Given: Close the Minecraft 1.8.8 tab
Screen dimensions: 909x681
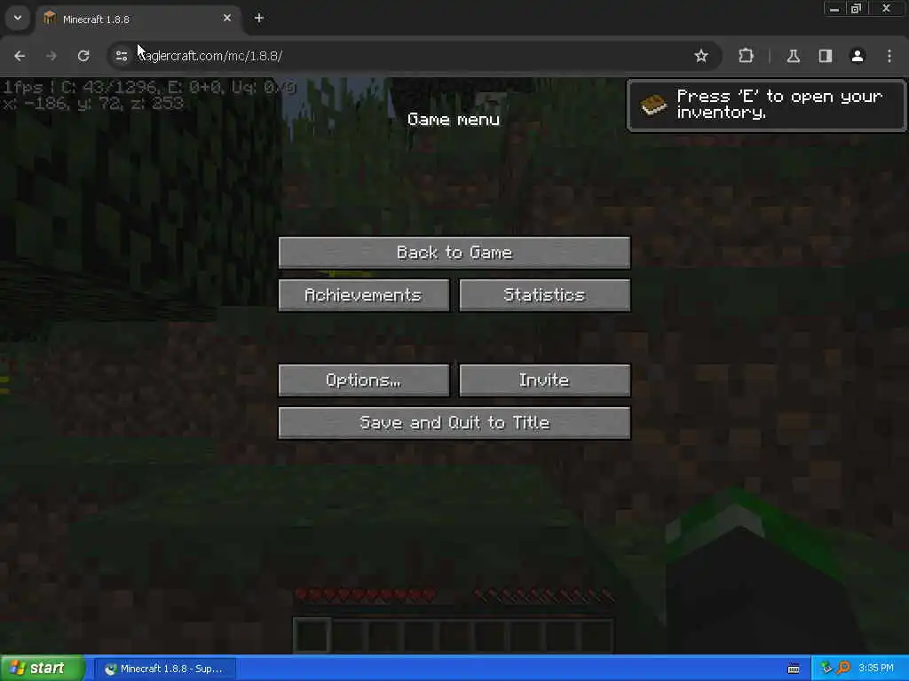Looking at the screenshot, I should pyautogui.click(x=227, y=18).
